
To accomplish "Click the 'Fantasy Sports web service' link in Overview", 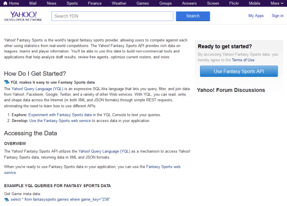I will point(92,170).
